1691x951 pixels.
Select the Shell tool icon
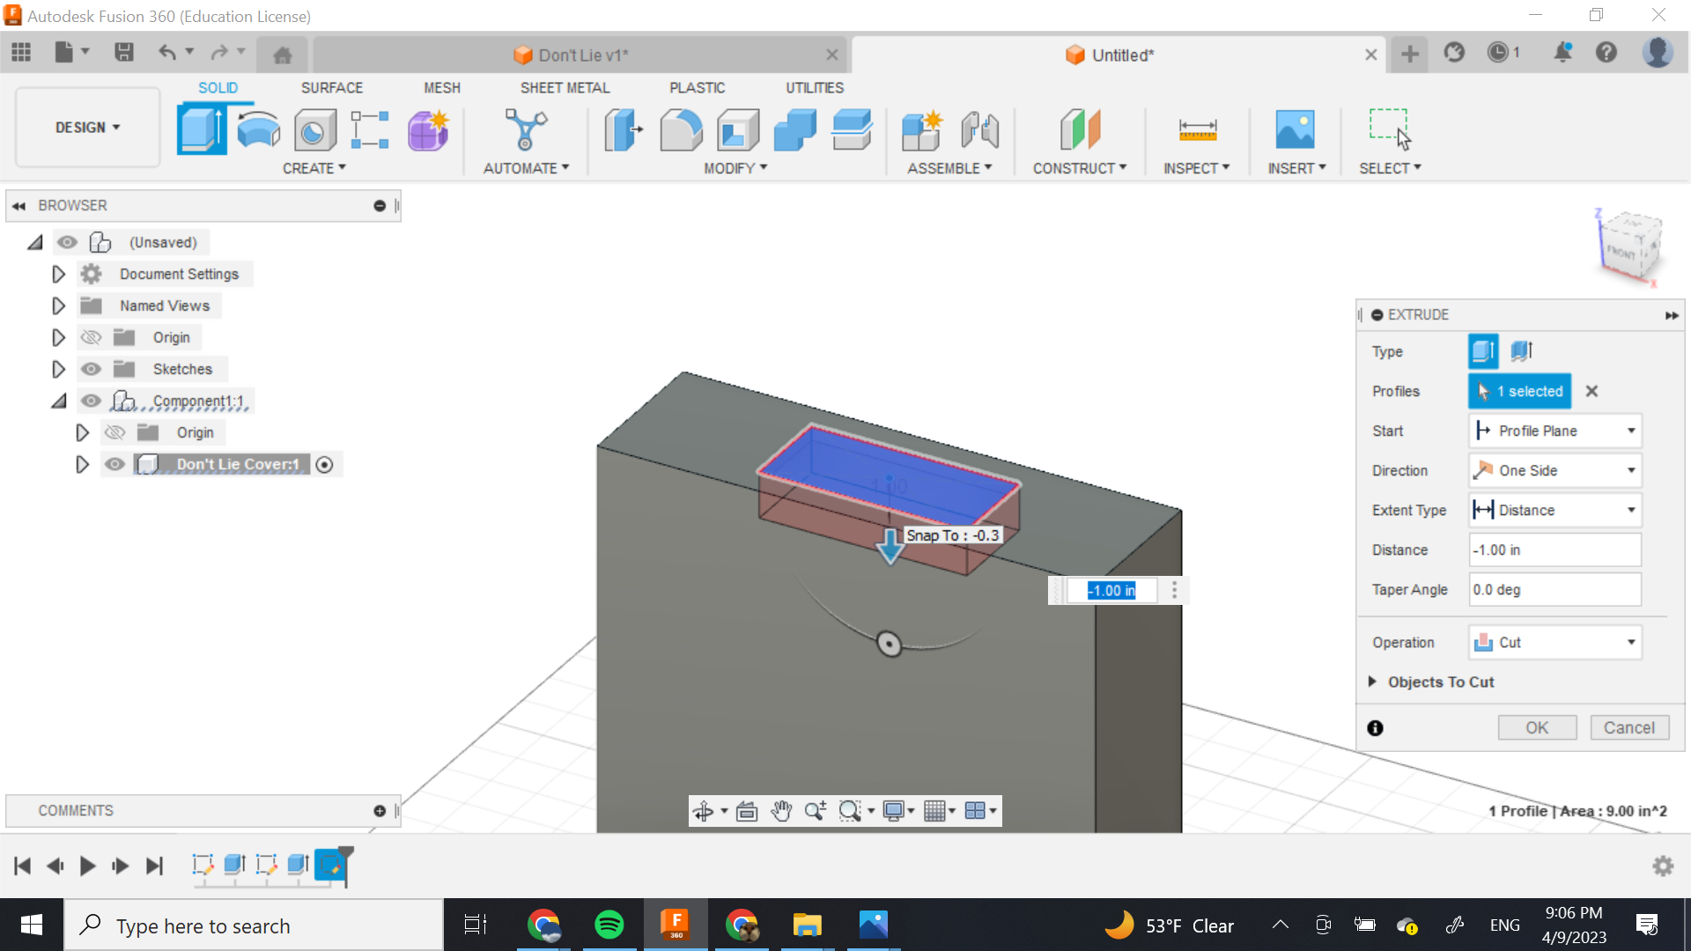point(738,129)
